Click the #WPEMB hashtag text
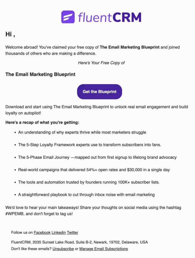 [x=14, y=214]
